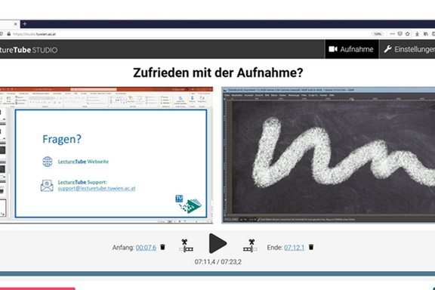Viewport: 435px width, 290px height.
Task: Play the recording preview
Action: [217, 243]
